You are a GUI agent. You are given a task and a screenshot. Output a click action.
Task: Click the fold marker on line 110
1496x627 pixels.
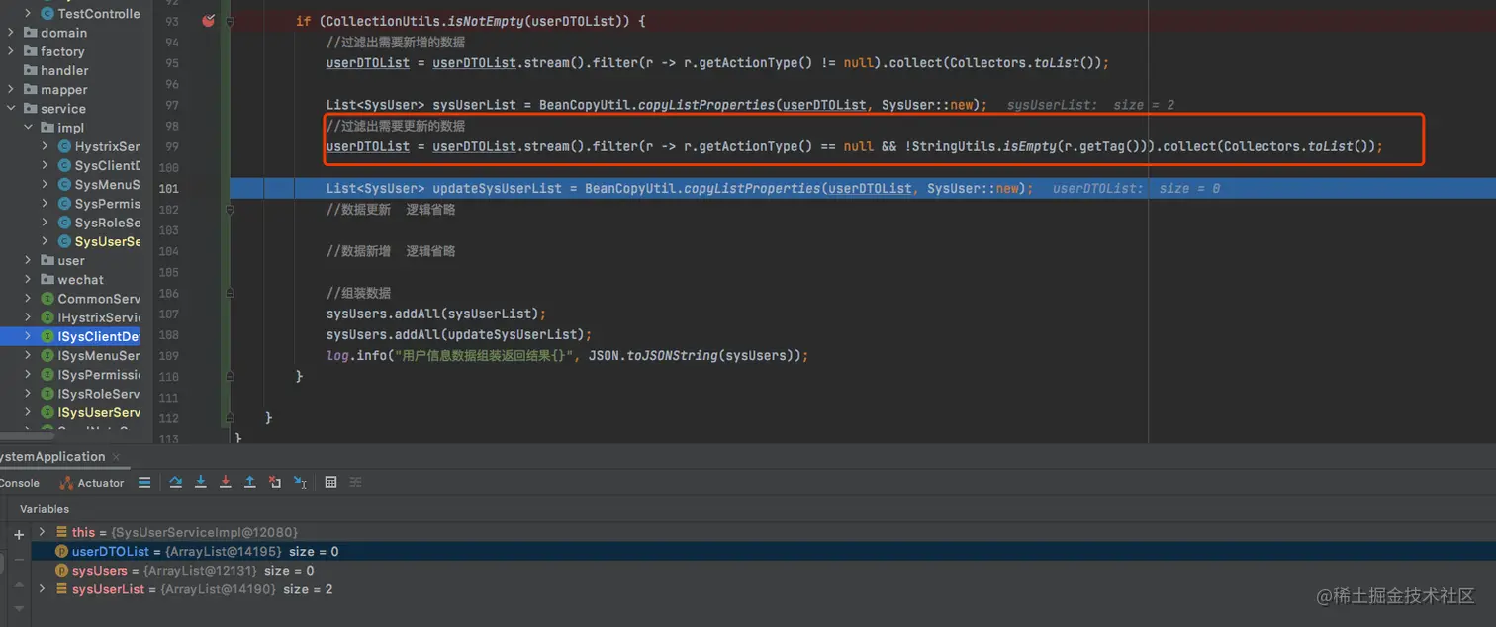(230, 377)
